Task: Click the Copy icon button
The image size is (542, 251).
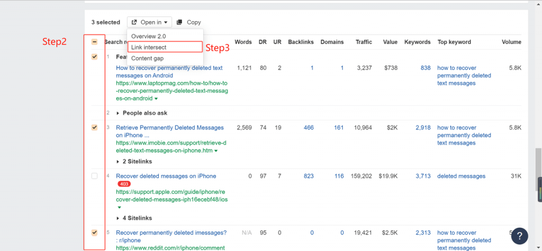Action: (179, 22)
